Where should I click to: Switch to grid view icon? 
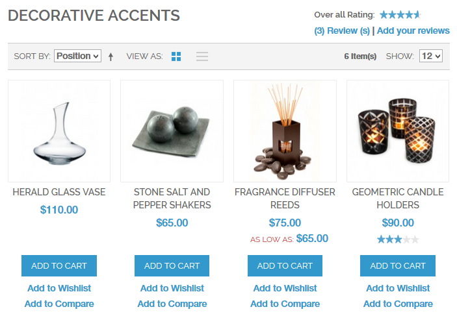pos(176,56)
